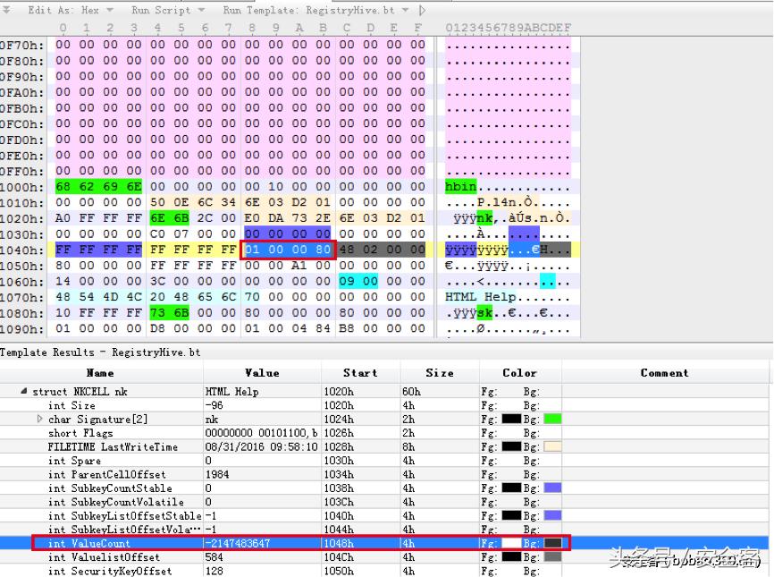Click the green 'hbin' text in ASCII pane
Viewport: 774px width, 577px height.
pos(460,187)
